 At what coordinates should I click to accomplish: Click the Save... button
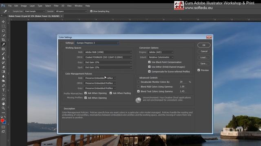(x=204, y=64)
